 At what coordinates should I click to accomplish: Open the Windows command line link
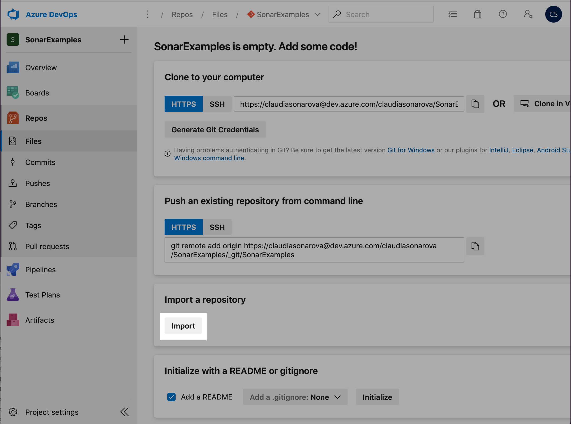coord(209,158)
